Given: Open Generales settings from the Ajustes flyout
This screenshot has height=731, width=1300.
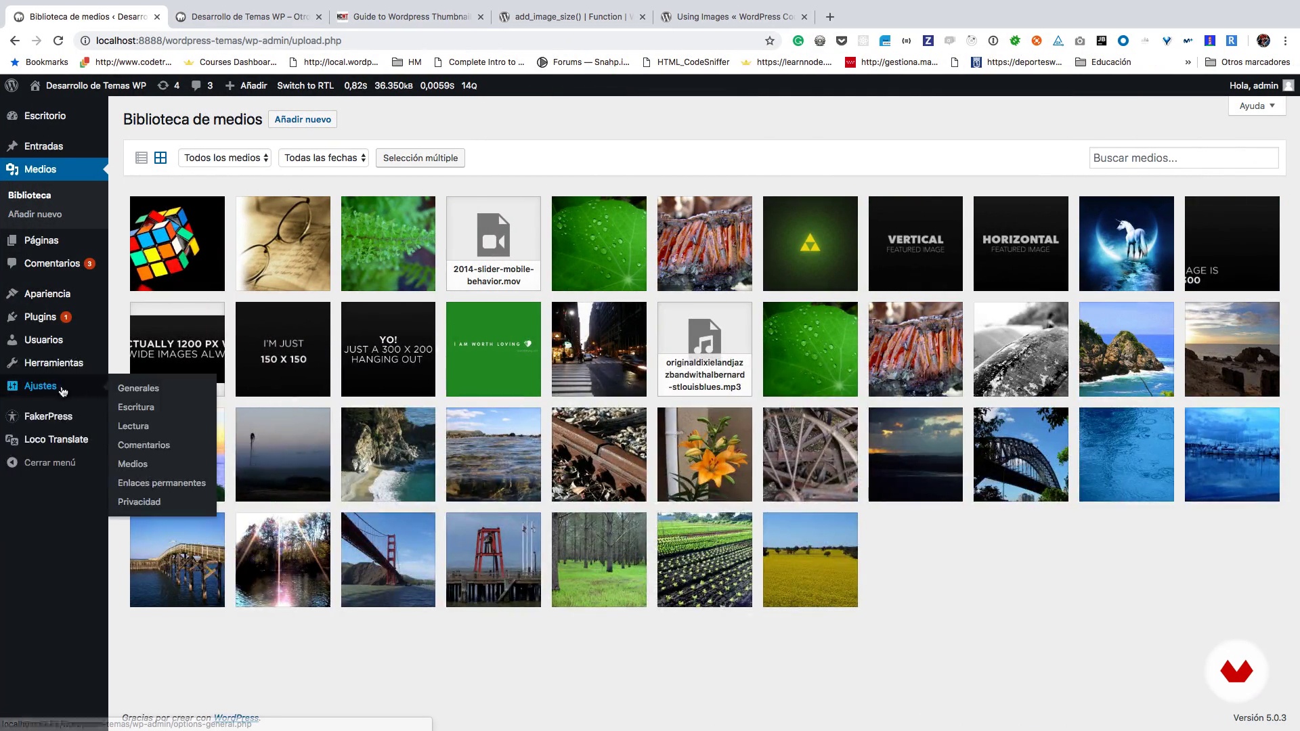Looking at the screenshot, I should point(138,388).
